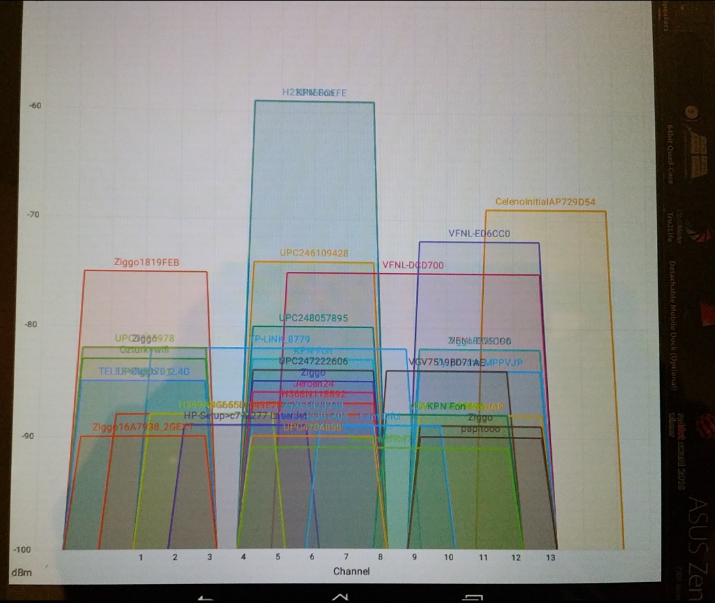This screenshot has height=603, width=715.
Task: Tap the topmost overlapping label at -60 dBm
Action: (x=314, y=93)
